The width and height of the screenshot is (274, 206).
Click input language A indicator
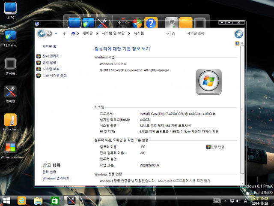pyautogui.click(x=245, y=201)
